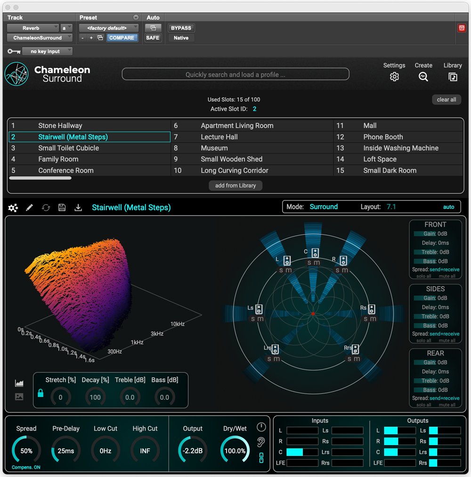This screenshot has height=477, width=471.
Task: Toggle the parameter lock icon
Action: click(40, 393)
